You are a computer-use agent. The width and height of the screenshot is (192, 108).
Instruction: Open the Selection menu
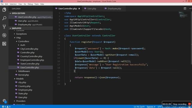[x=13, y=4]
